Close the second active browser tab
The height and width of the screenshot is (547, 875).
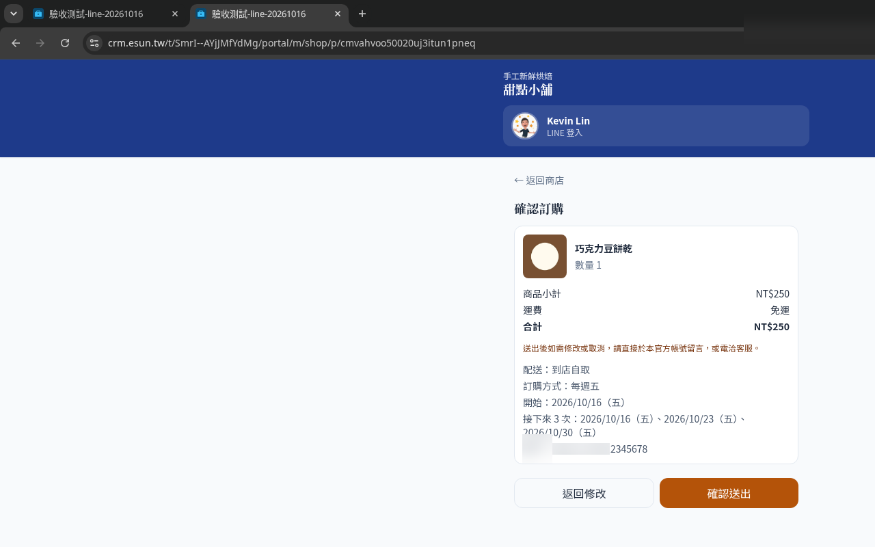[x=338, y=14]
